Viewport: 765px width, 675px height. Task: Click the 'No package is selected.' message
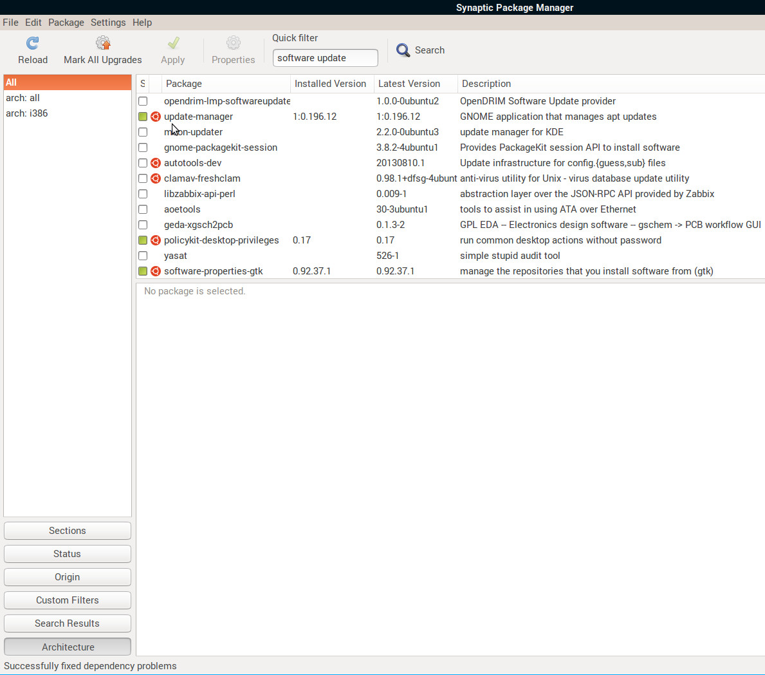tap(195, 291)
